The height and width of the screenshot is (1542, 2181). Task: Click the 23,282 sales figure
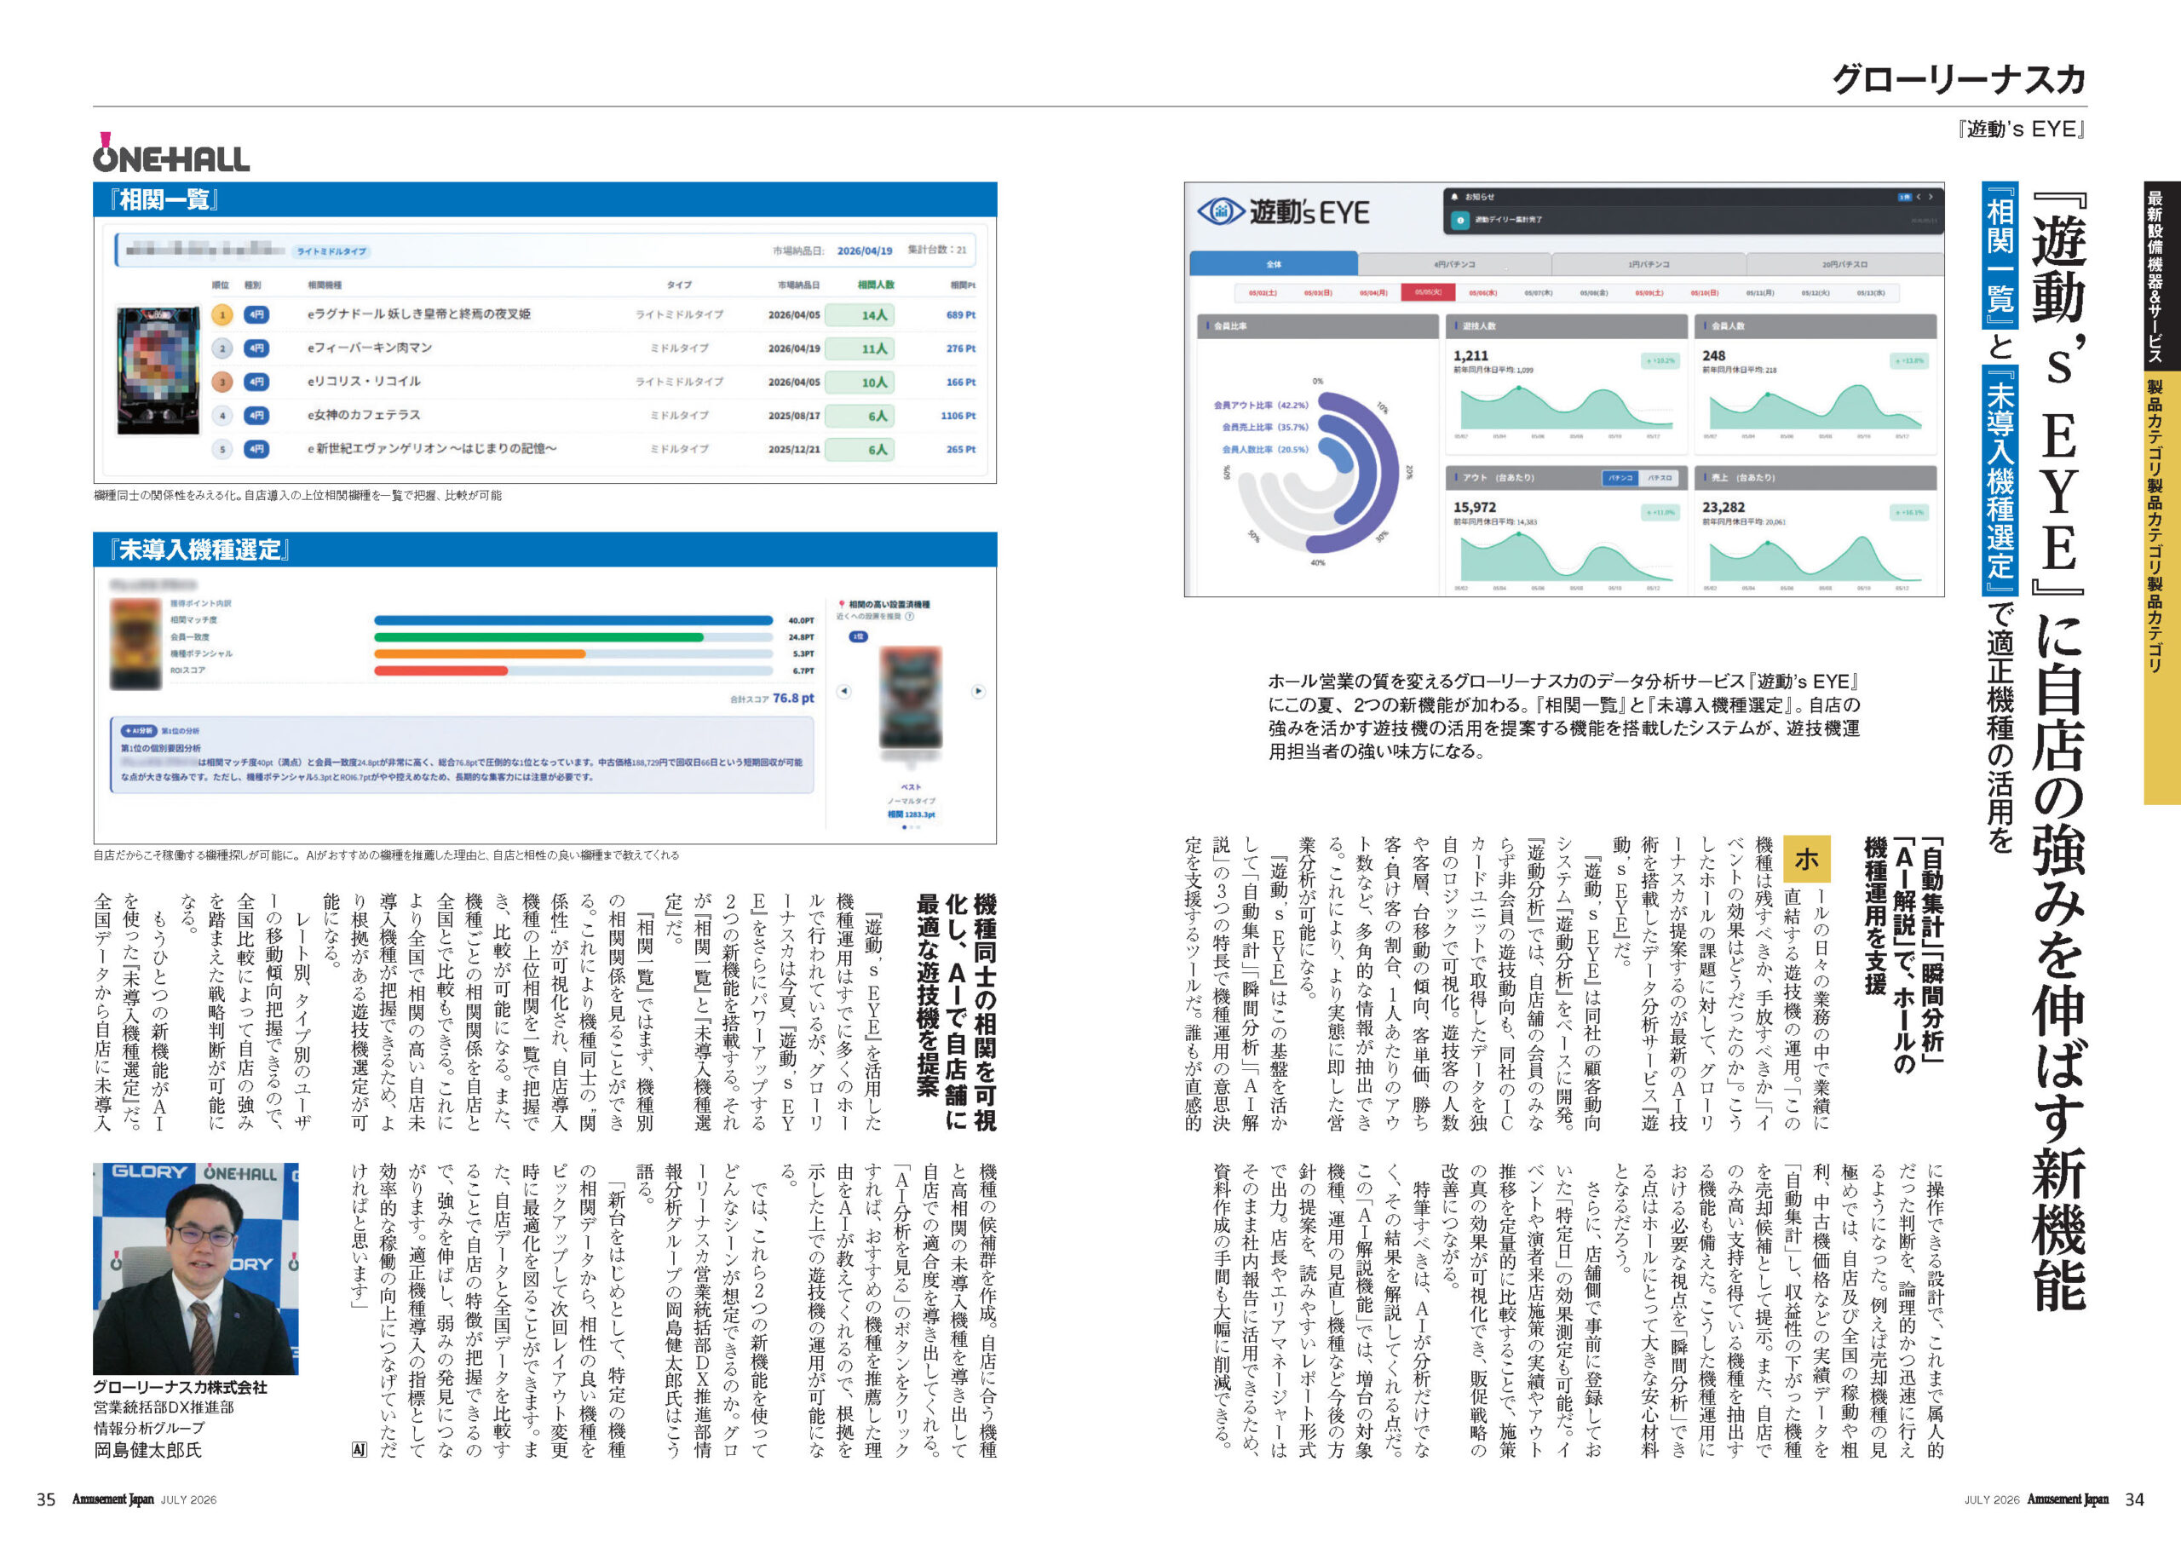pyautogui.click(x=1724, y=508)
